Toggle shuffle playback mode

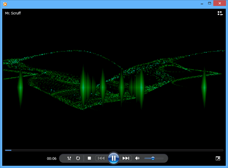(69, 158)
